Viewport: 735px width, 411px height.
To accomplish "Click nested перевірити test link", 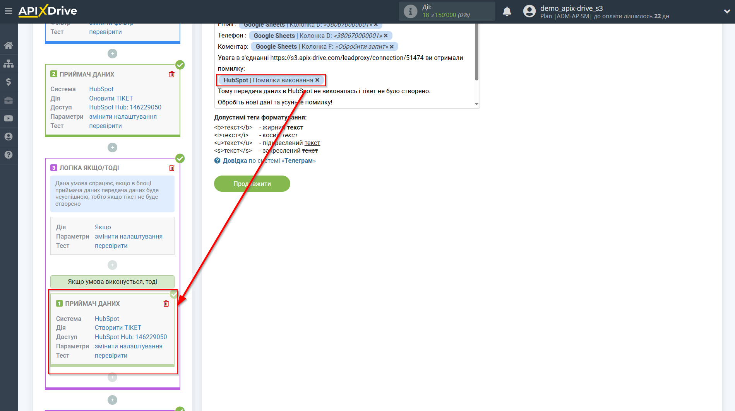I will click(x=111, y=355).
